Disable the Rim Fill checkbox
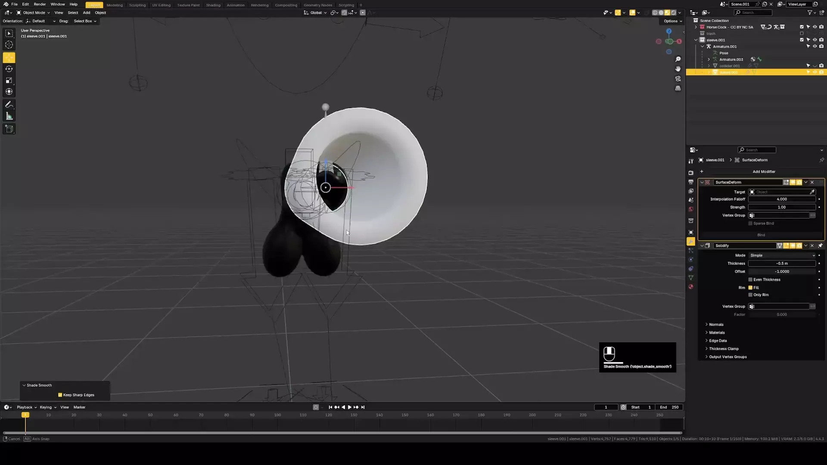Image resolution: width=827 pixels, height=465 pixels. click(750, 288)
